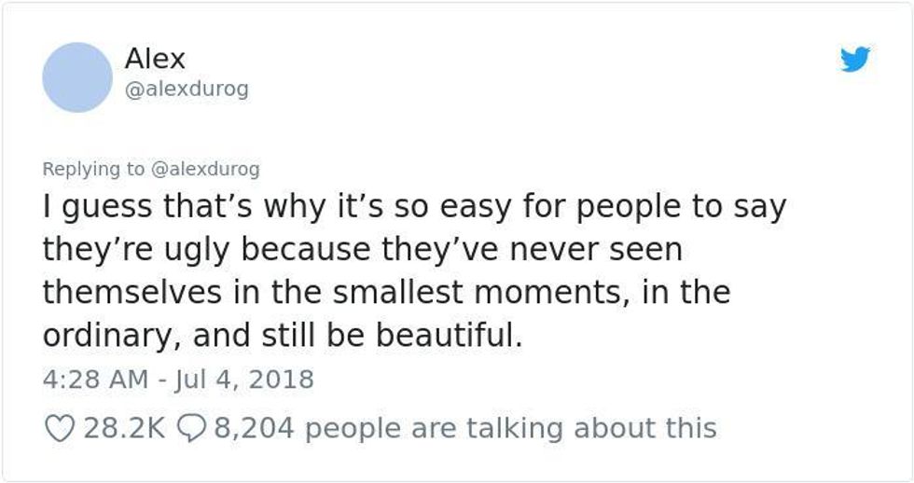Open the tweet via the 4:28 AM timestamp

tap(95, 379)
